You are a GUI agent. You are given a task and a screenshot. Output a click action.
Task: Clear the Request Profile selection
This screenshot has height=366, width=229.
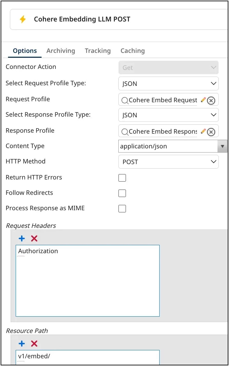(x=211, y=101)
